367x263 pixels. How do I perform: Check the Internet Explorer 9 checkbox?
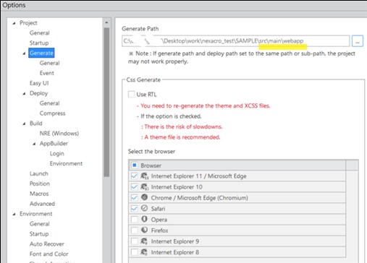tap(135, 241)
